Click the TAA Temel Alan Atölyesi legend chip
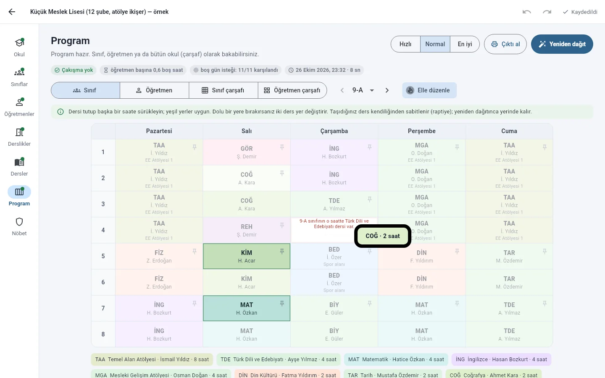 point(152,360)
